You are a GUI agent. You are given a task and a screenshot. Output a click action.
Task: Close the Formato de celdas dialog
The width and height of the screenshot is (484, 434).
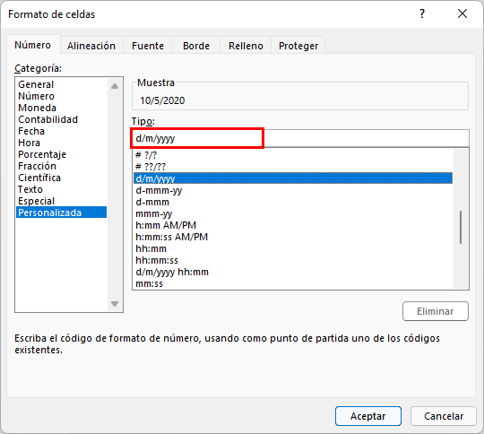coord(462,14)
